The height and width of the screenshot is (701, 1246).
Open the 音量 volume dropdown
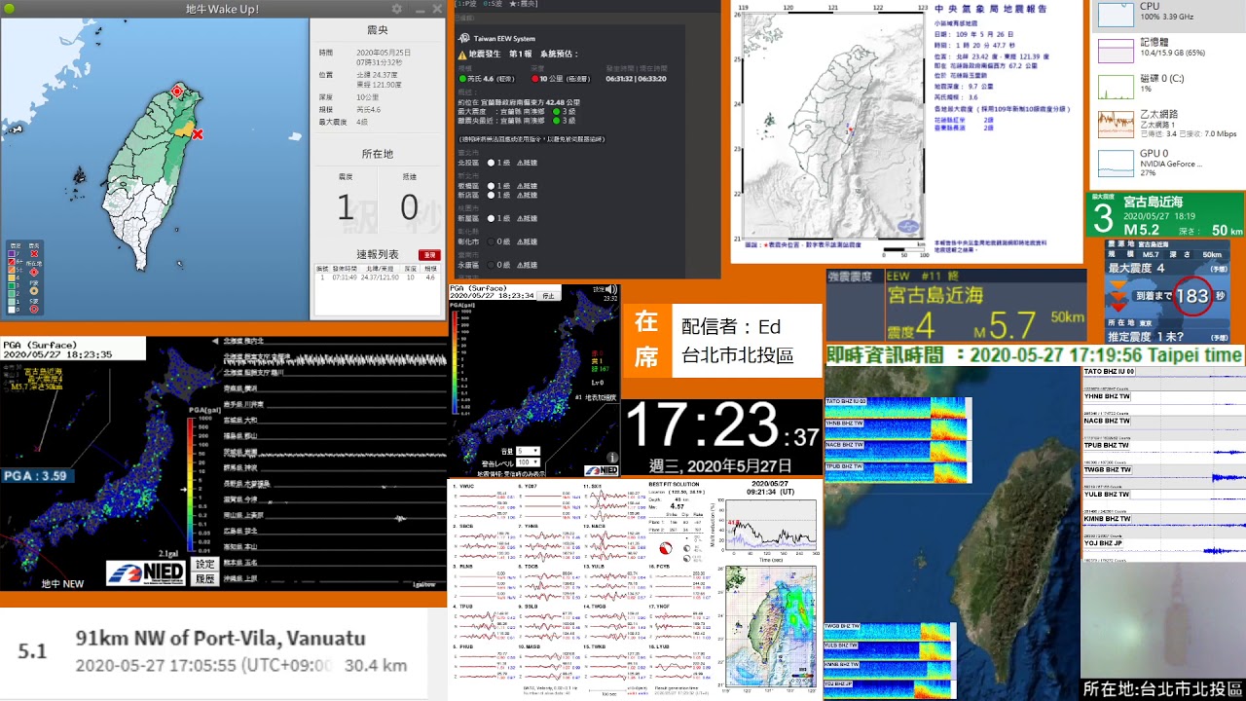529,452
